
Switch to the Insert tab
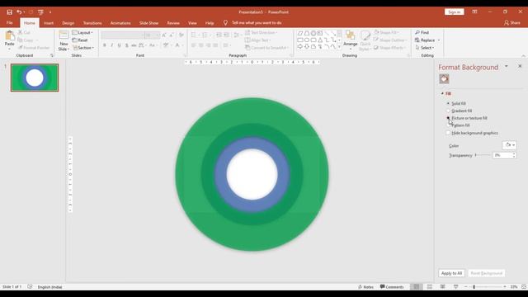pos(49,23)
